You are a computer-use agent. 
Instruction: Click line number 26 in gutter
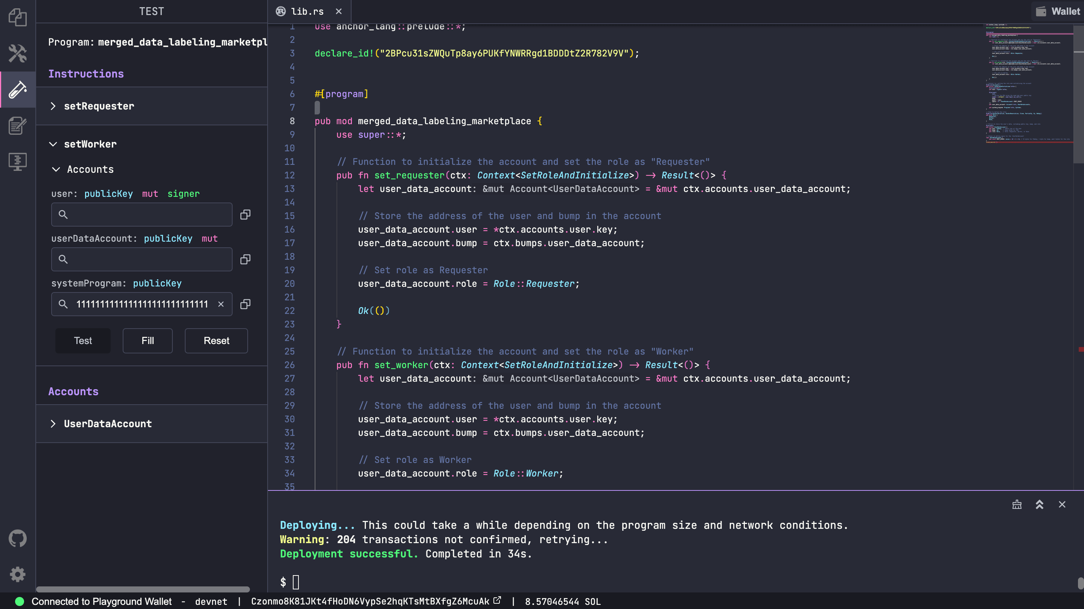pyautogui.click(x=289, y=365)
